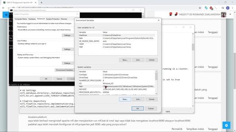Screen dimensions: 236x132
Task: Click New under system variables
Action: pyautogui.click(x=125, y=99)
